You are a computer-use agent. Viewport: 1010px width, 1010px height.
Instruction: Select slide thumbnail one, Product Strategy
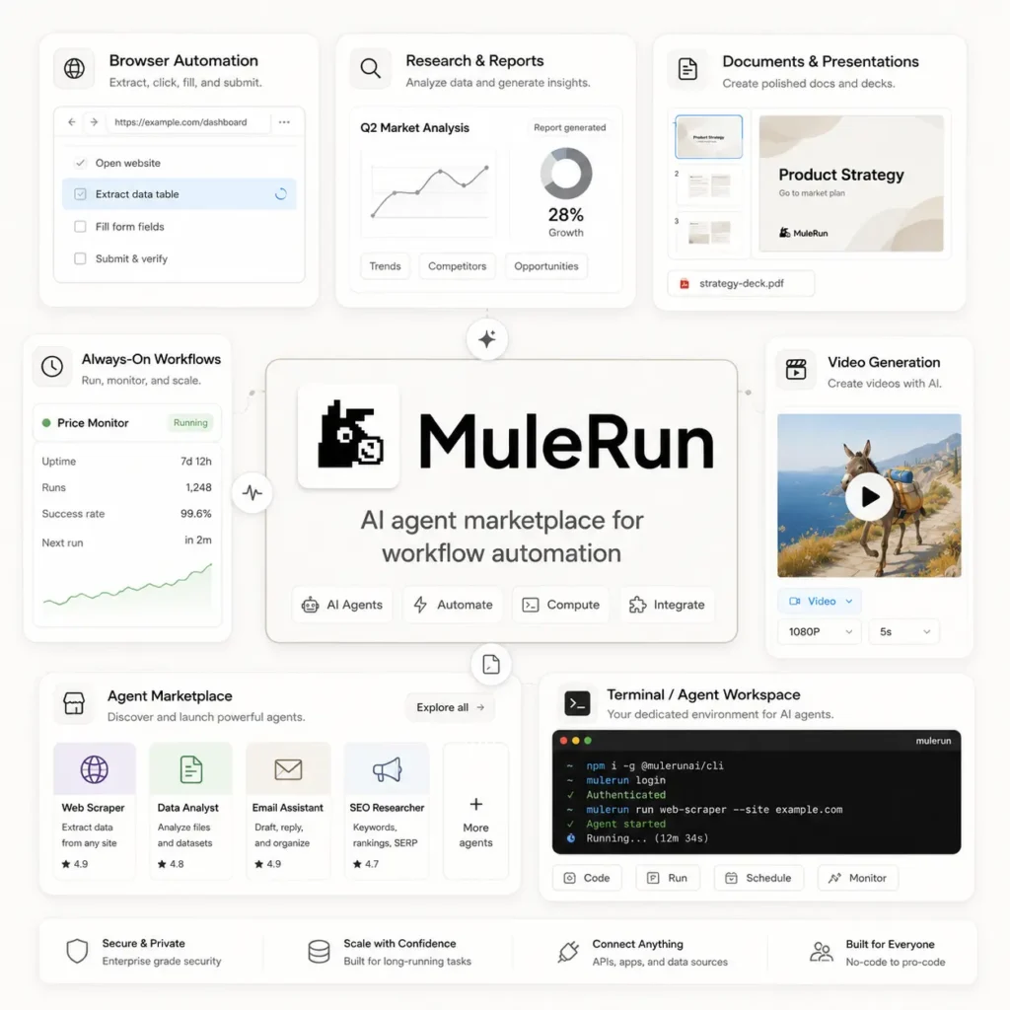708,136
